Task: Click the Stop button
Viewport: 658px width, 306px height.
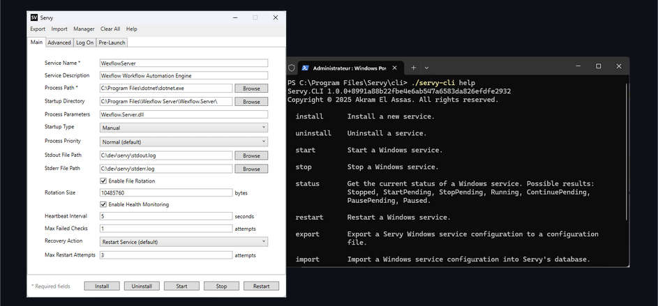Action: (222, 286)
